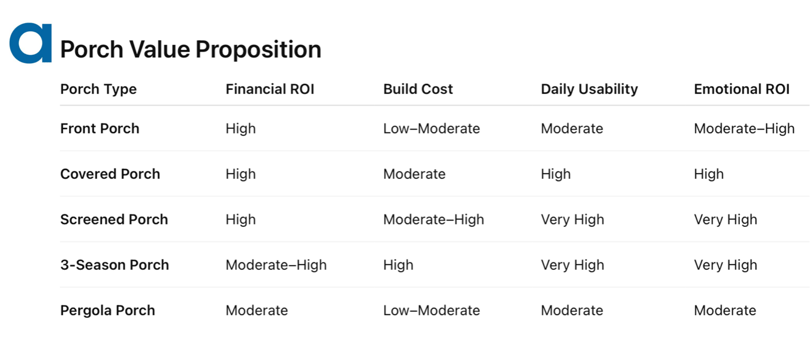Click the Daily Usability column header
The width and height of the screenshot is (810, 349).
coord(589,89)
